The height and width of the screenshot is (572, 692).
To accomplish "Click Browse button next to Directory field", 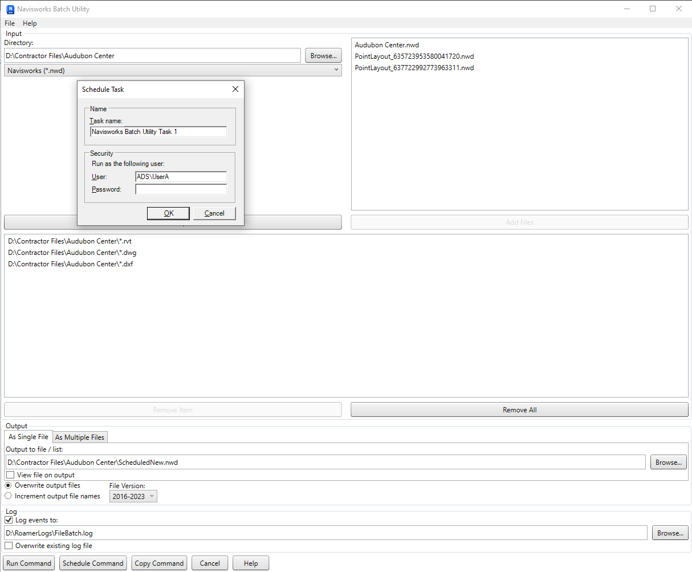I will 323,55.
